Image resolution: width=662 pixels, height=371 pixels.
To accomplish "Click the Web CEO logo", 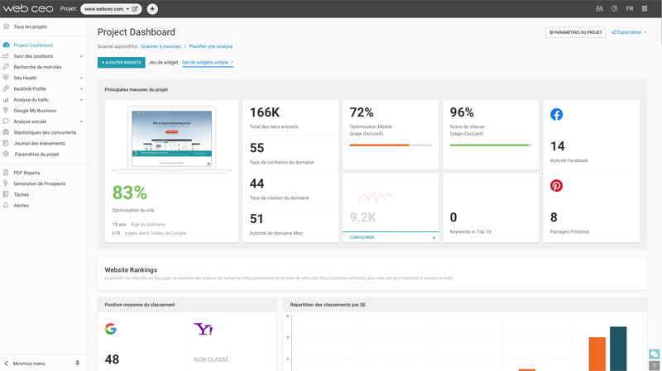I will 28,8.
